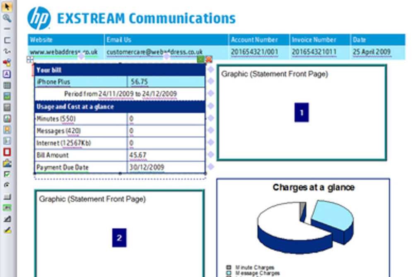Select the grey push button tool
The width and height of the screenshot is (415, 277).
(7, 197)
